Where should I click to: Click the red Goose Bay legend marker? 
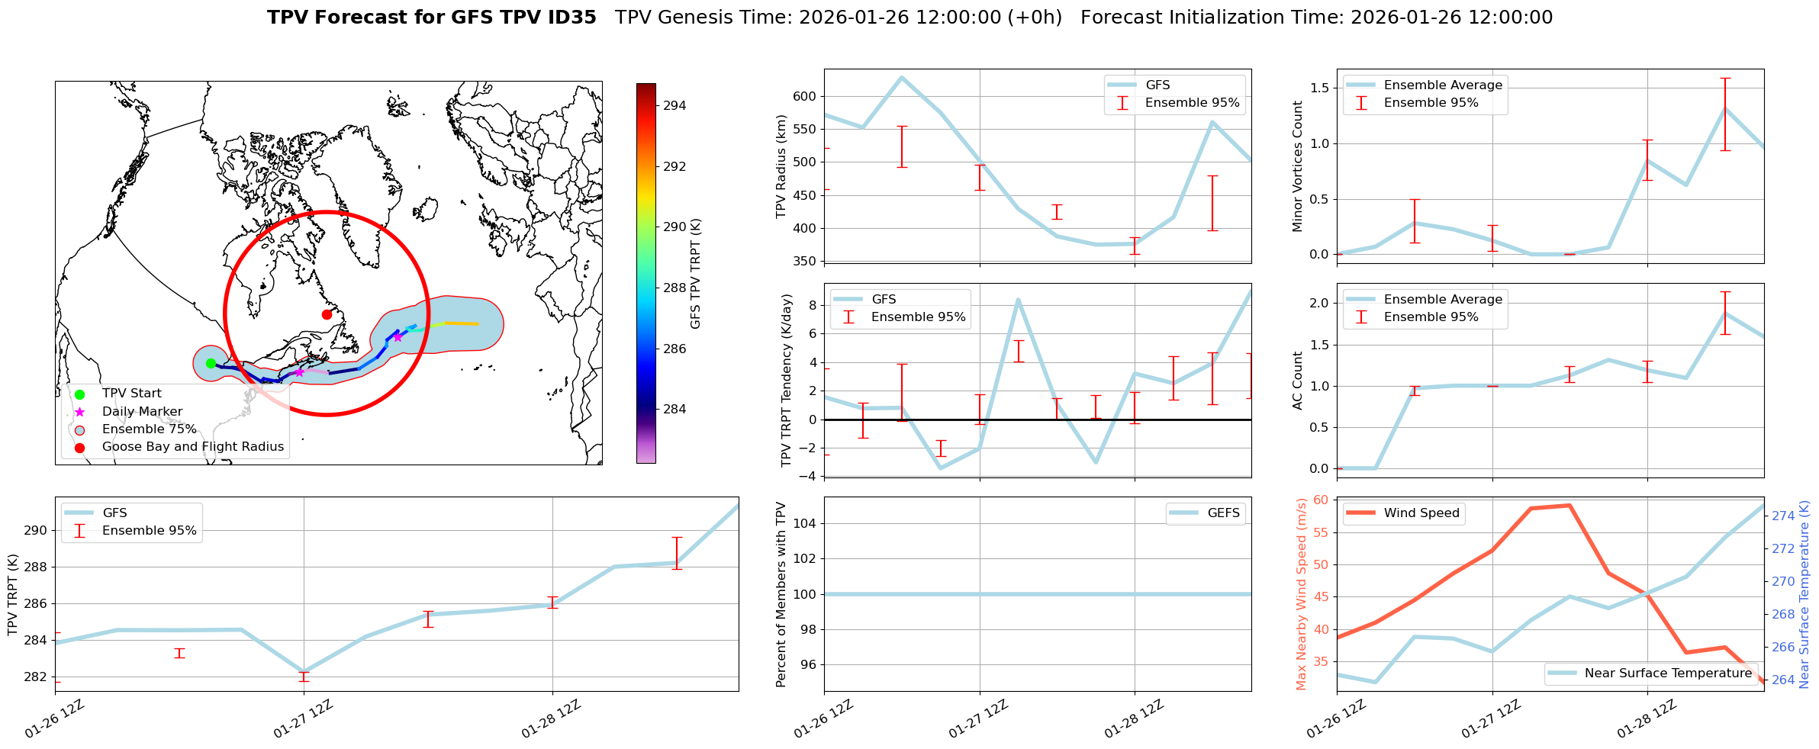click(x=79, y=448)
